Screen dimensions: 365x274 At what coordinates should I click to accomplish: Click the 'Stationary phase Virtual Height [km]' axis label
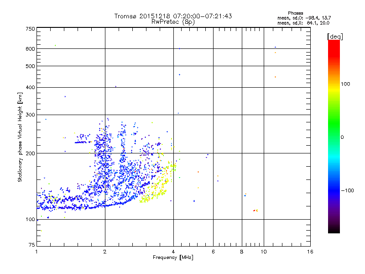click(x=20, y=137)
